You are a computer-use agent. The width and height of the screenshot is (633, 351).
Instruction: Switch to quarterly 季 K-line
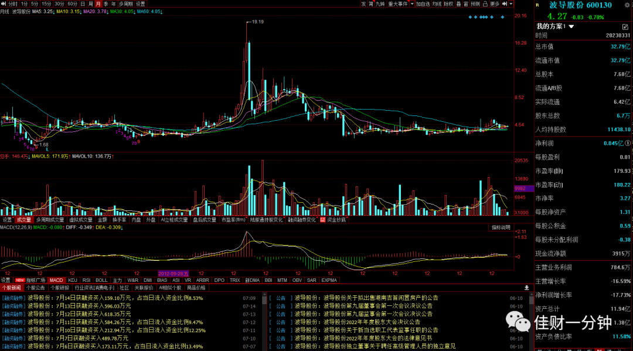(x=105, y=4)
